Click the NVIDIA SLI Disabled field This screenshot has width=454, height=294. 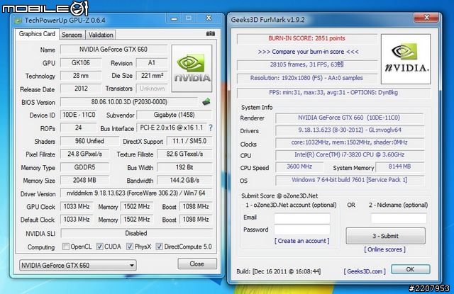coord(136,233)
